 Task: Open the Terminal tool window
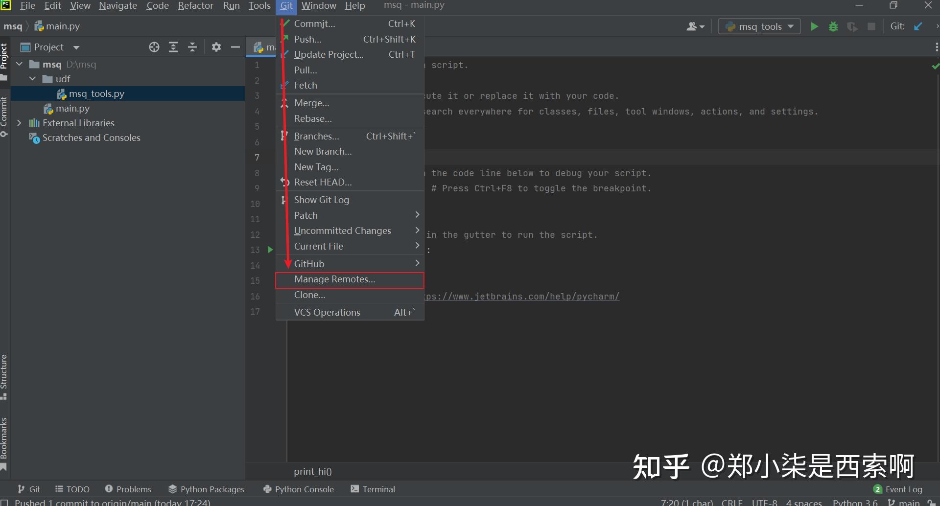[378, 489]
